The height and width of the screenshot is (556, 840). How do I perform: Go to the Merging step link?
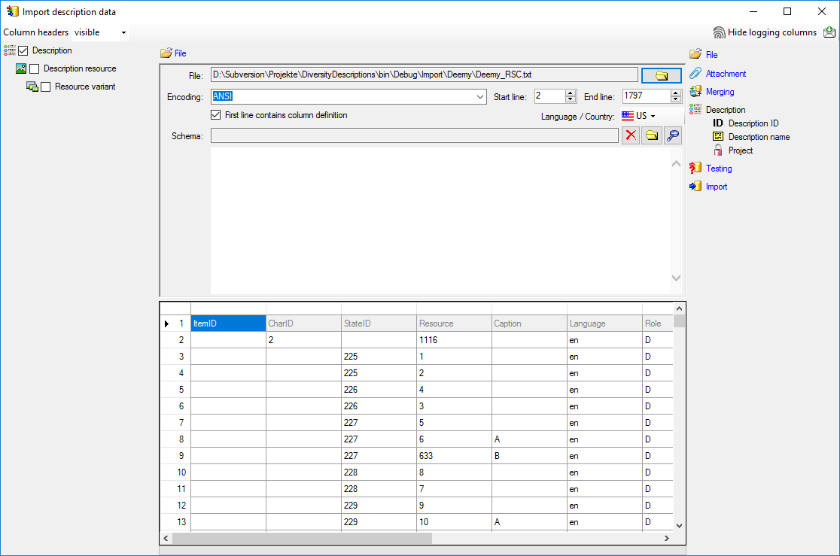[x=720, y=92]
